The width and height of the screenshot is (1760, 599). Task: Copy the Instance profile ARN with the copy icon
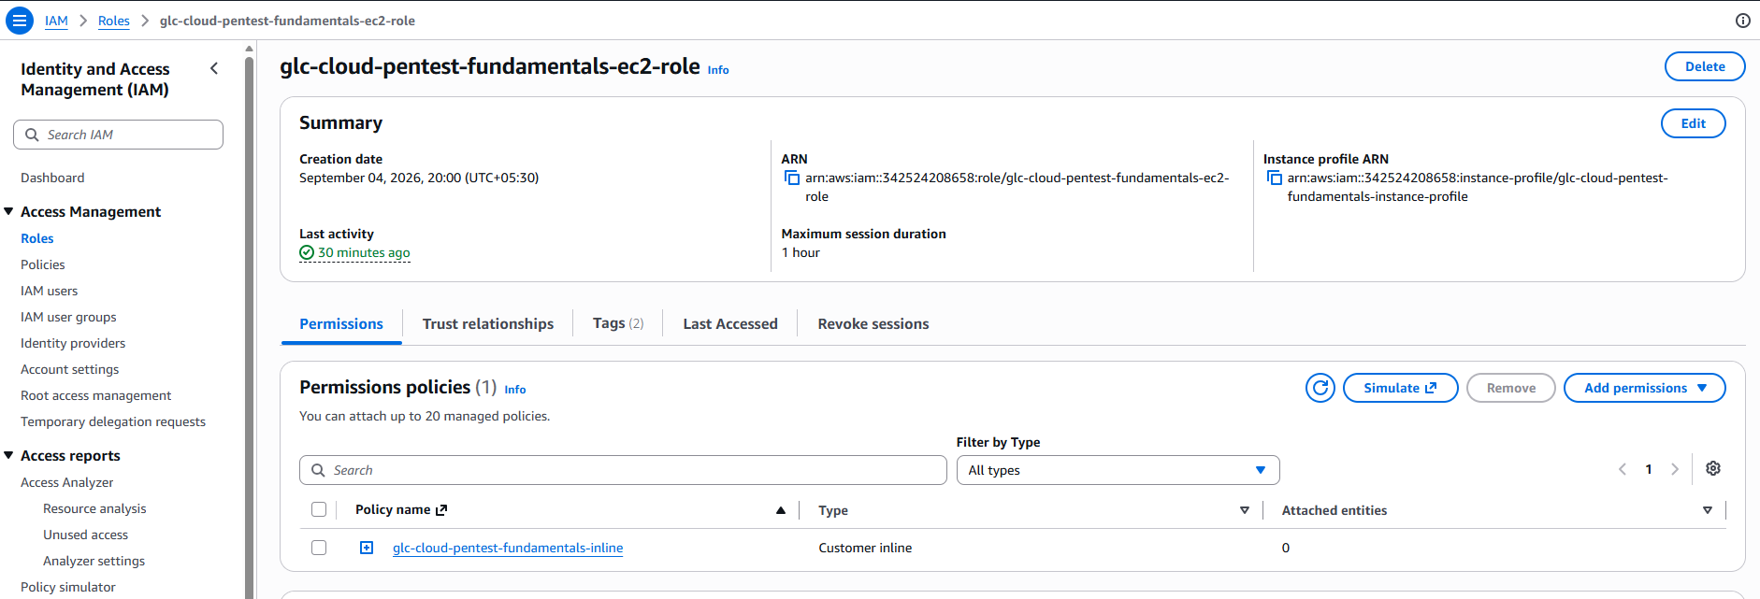[1274, 178]
